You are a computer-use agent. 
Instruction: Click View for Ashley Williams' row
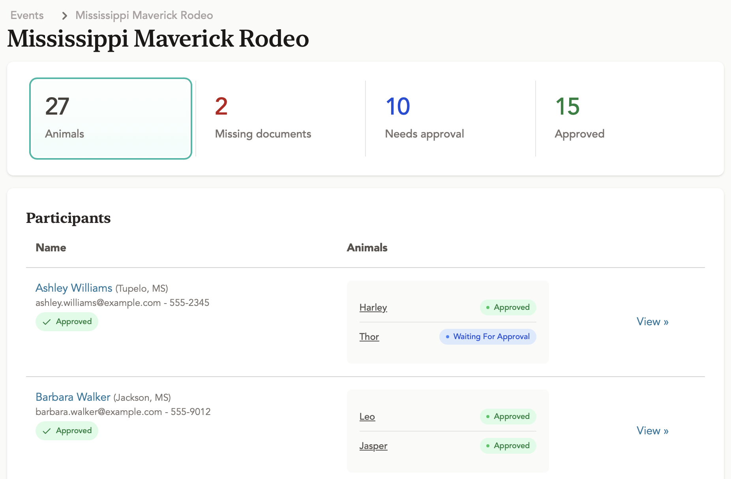point(652,322)
